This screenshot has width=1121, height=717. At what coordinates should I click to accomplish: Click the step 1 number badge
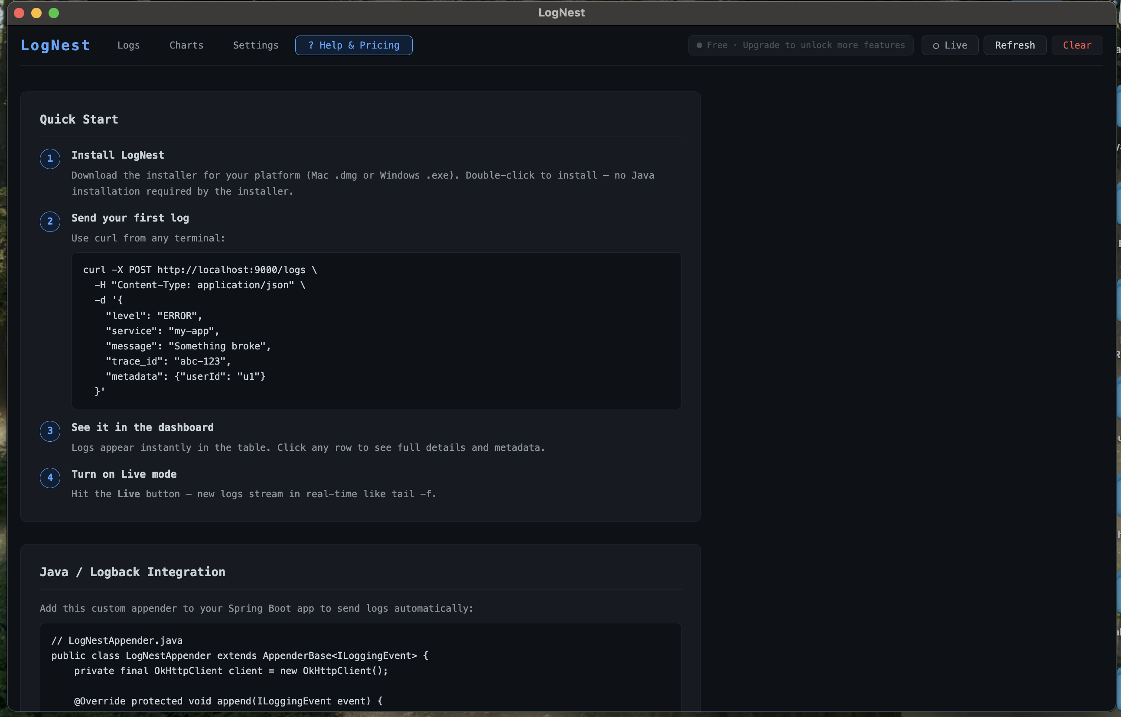coord(50,159)
